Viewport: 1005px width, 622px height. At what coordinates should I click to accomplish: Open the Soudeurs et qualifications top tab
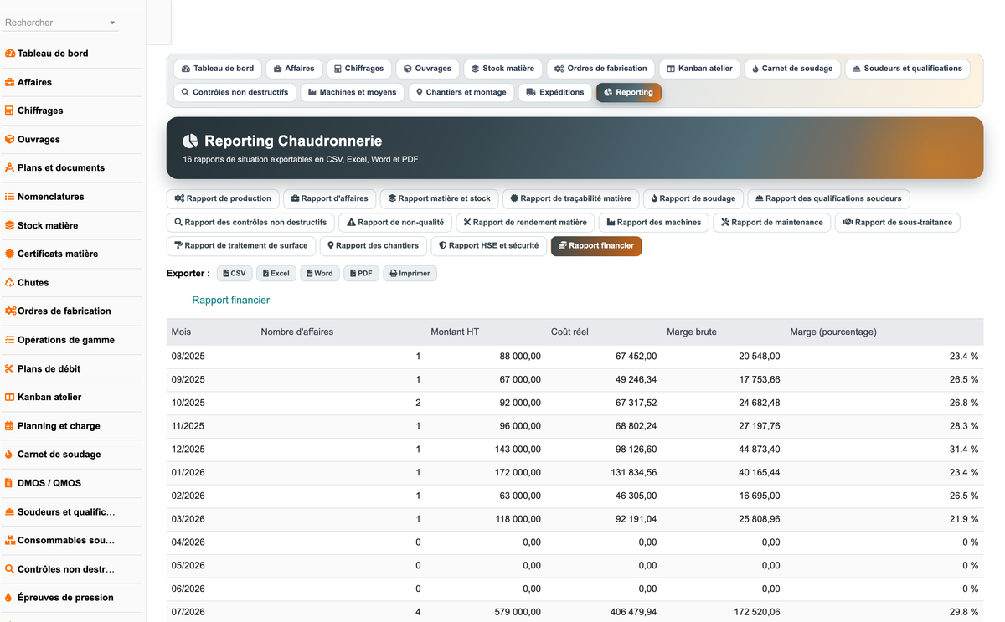(x=908, y=69)
